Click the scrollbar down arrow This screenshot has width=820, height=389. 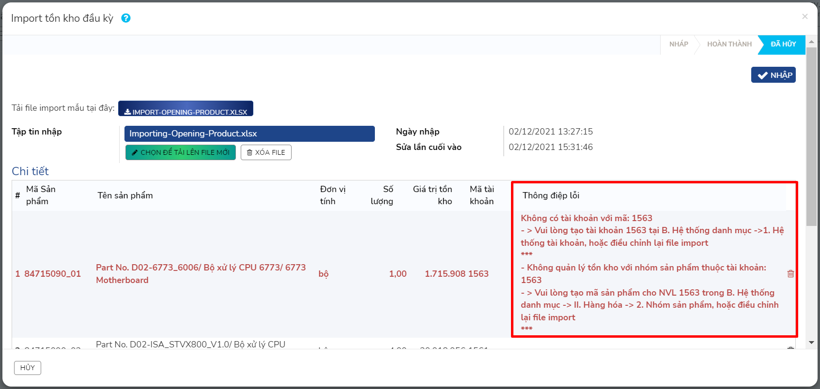click(811, 343)
